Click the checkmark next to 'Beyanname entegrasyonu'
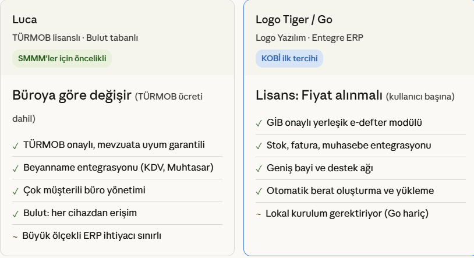Screen dimensions: 474x258 16,168
